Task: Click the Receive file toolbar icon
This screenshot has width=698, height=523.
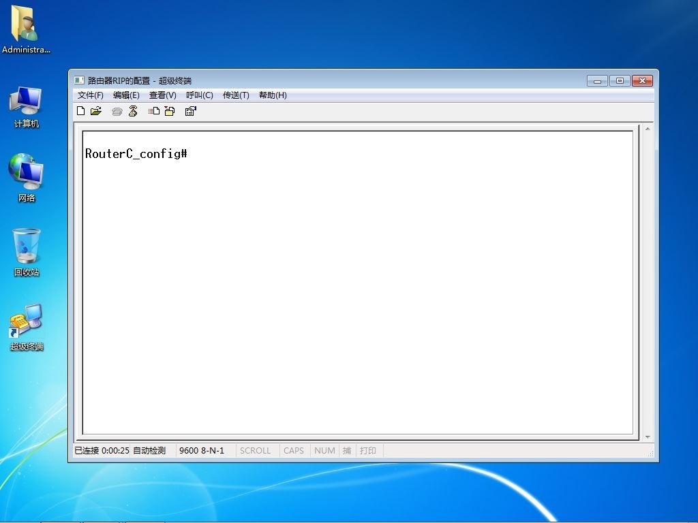Action: [x=170, y=111]
